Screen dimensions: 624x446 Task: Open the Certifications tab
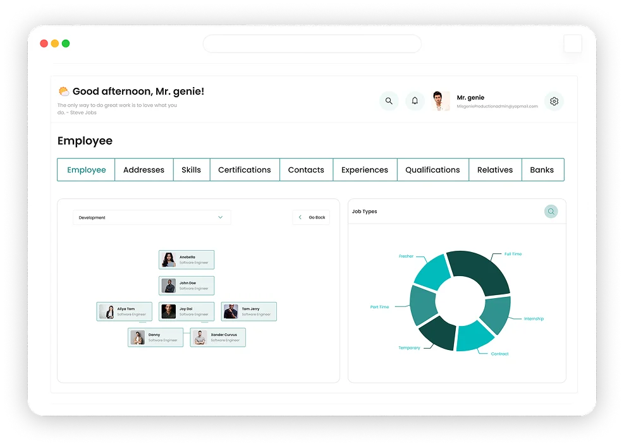244,170
